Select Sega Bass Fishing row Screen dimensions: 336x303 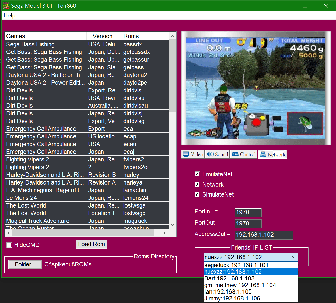click(x=87, y=44)
